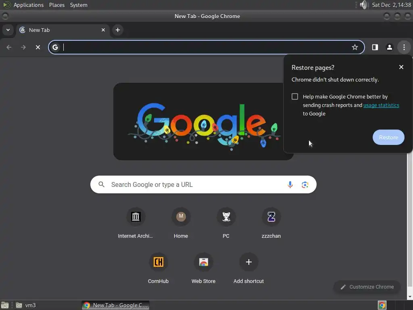Go back using the back arrow

click(9, 48)
